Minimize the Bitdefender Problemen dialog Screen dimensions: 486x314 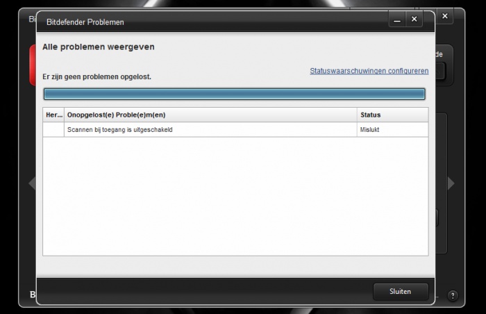click(397, 19)
